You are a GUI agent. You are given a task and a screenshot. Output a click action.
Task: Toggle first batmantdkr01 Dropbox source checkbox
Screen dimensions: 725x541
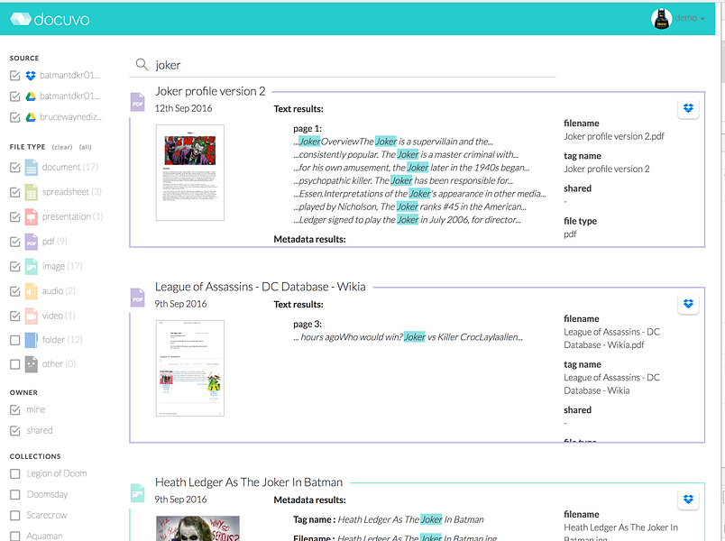[14, 76]
